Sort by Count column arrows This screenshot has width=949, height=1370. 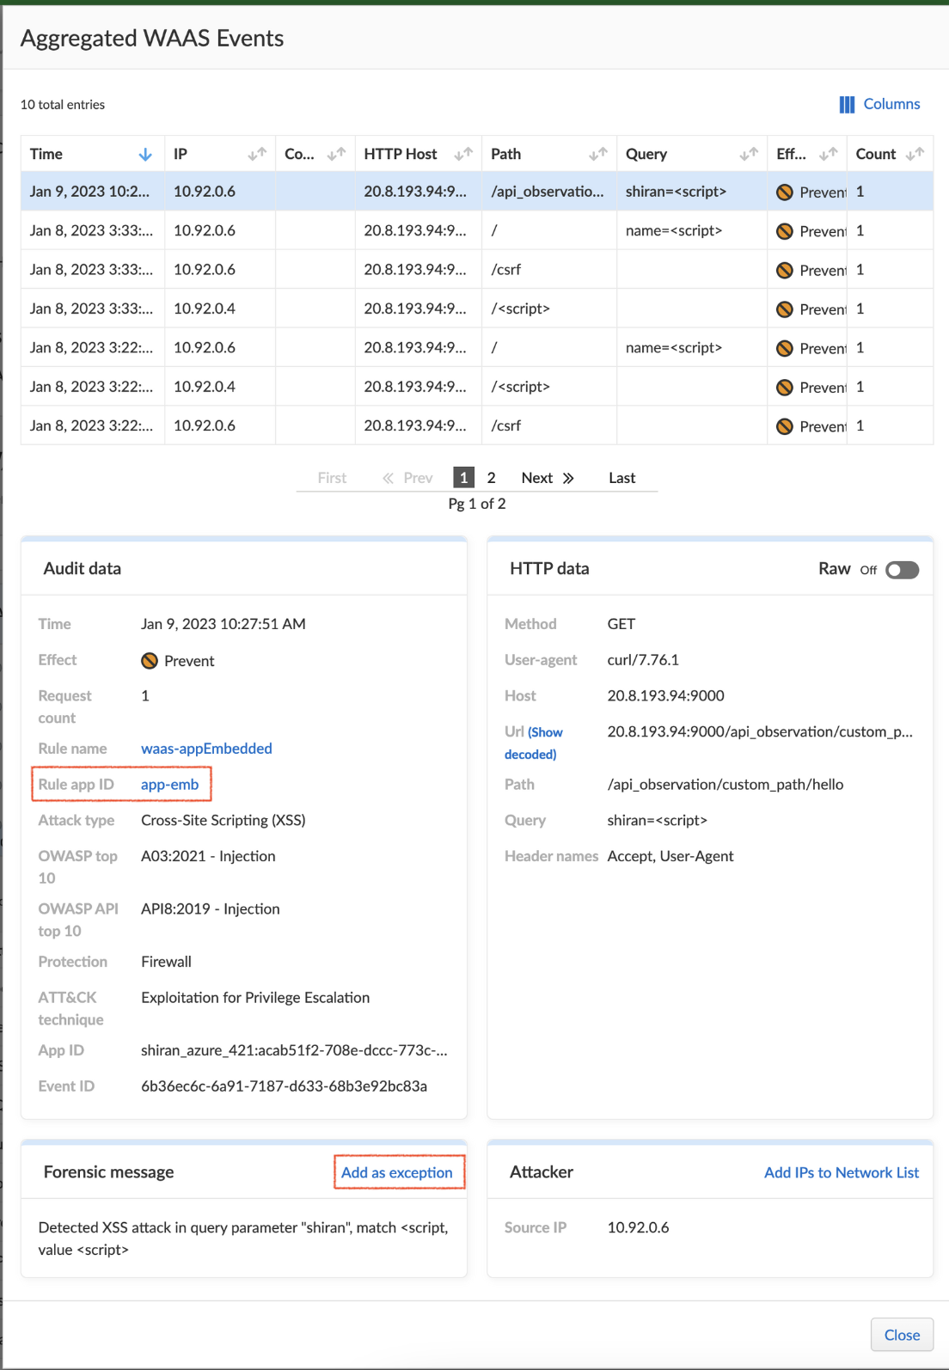pyautogui.click(x=915, y=155)
